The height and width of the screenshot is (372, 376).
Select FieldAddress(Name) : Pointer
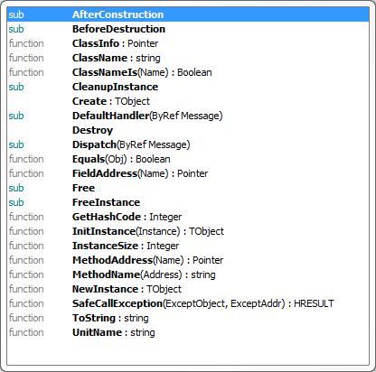pos(188,173)
